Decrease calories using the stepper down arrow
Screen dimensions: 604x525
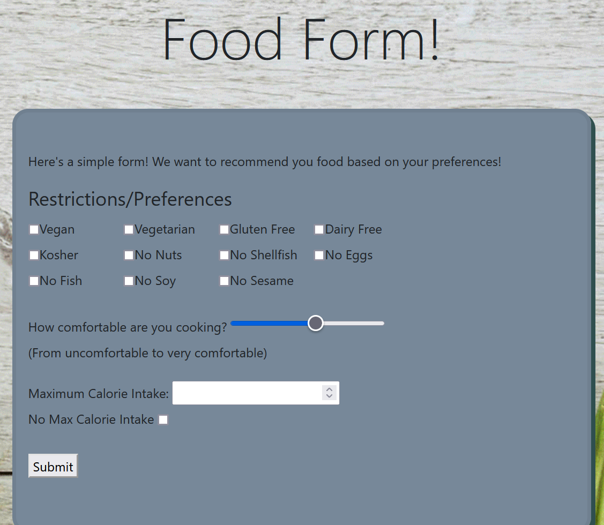click(x=329, y=396)
